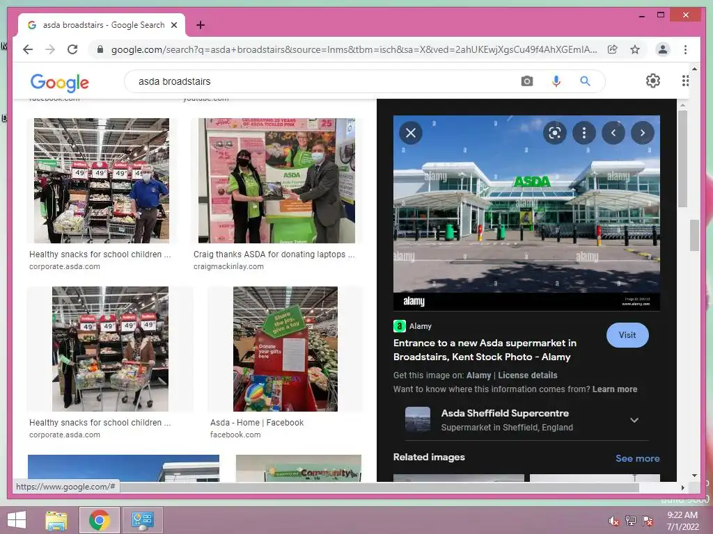This screenshot has height=534, width=713.
Task: Open the image above first 'Healthy snacks' caption
Action: pos(102,181)
